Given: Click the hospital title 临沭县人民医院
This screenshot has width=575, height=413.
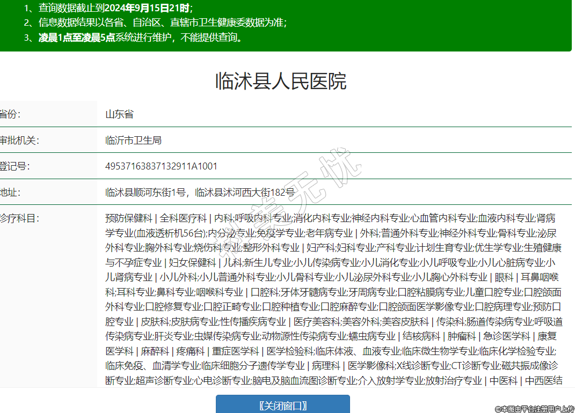Looking at the screenshot, I should 281,82.
